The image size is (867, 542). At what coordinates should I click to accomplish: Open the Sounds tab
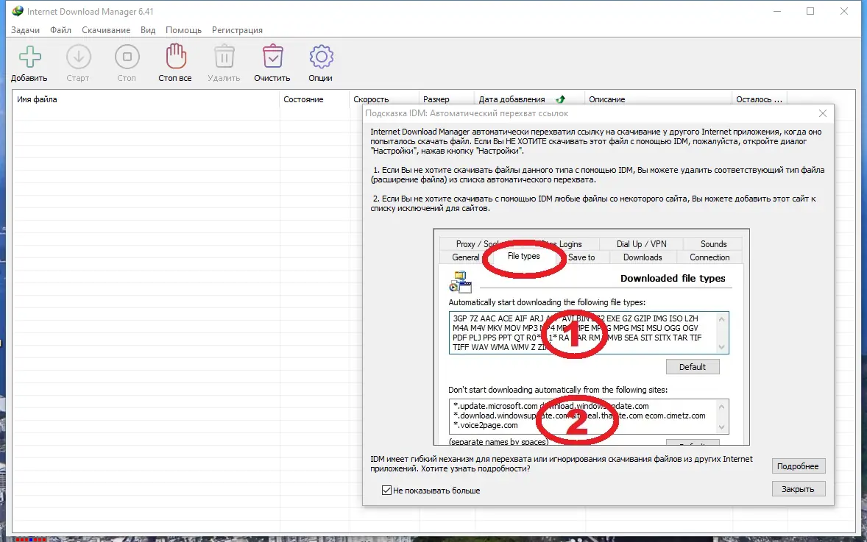[x=712, y=243]
